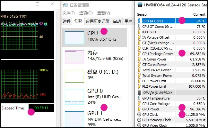Select the GPU 0 Intel UHD graph thumbnail
208x128 pixels.
click(74, 97)
